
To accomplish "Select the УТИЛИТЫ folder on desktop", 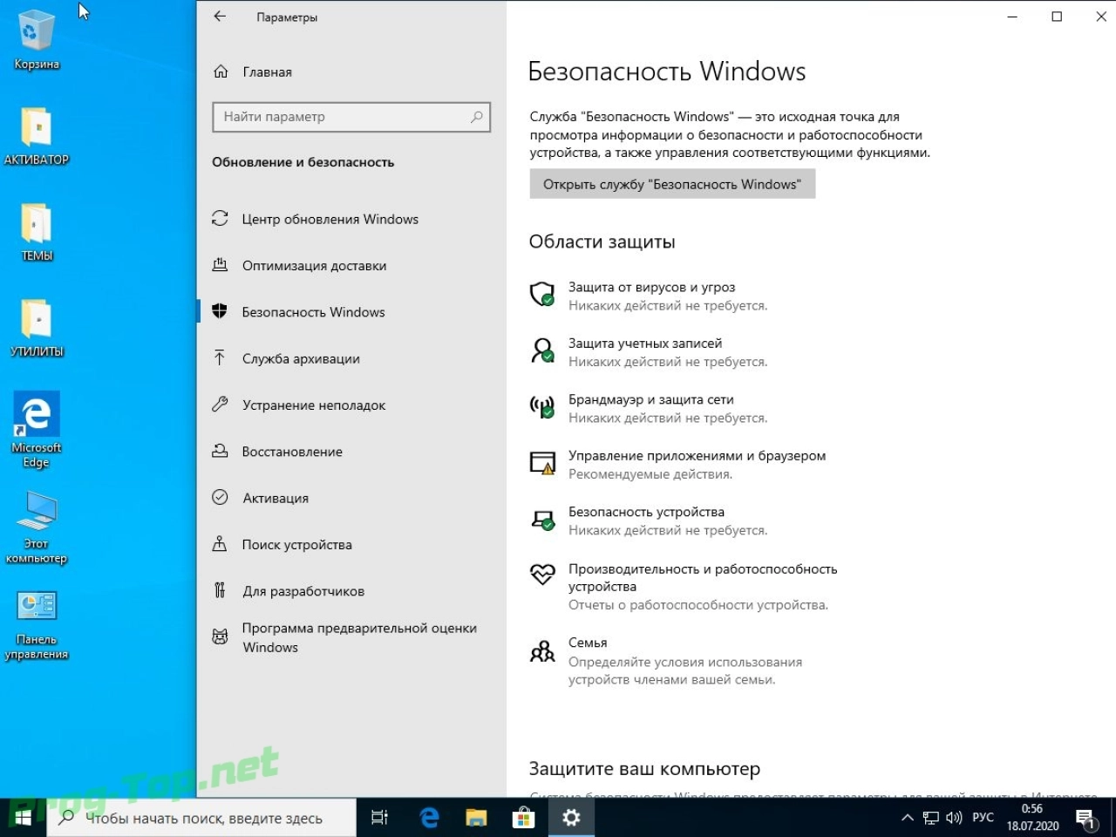I will (x=37, y=328).
